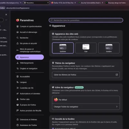Open Téléchargements via its download icon
This screenshot has height=129, width=129.
coord(17,63)
